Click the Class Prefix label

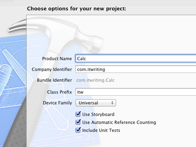click(x=60, y=92)
